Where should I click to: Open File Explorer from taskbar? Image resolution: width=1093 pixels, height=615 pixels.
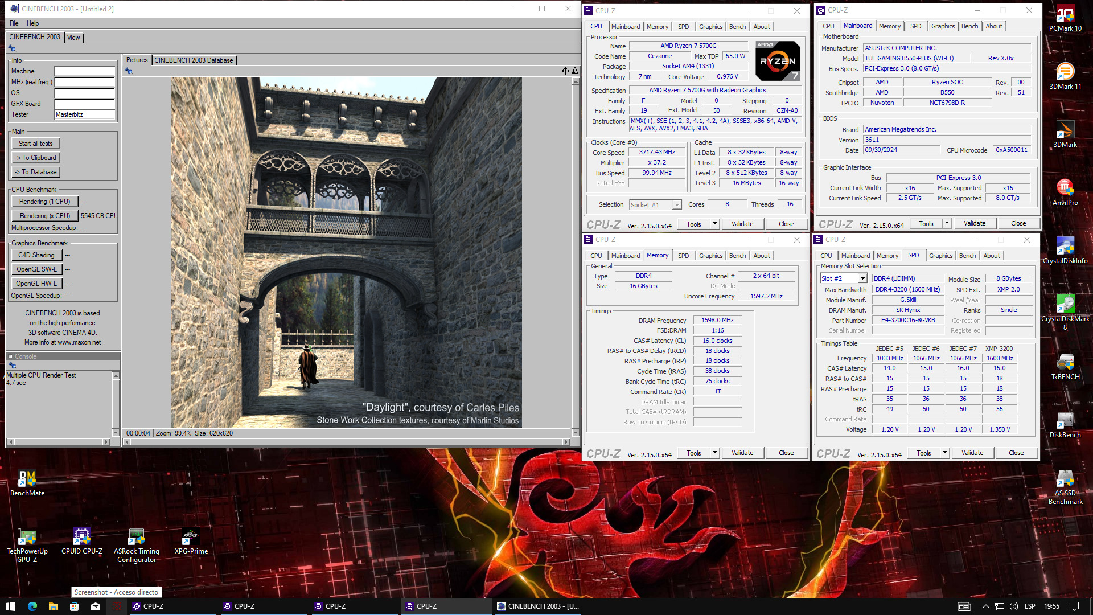click(53, 606)
